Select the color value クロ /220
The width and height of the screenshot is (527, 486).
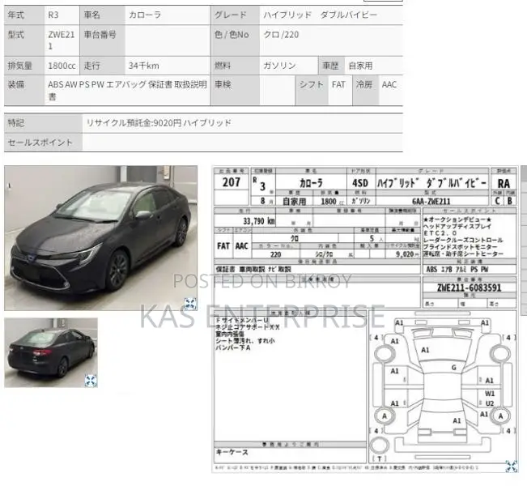tap(282, 35)
